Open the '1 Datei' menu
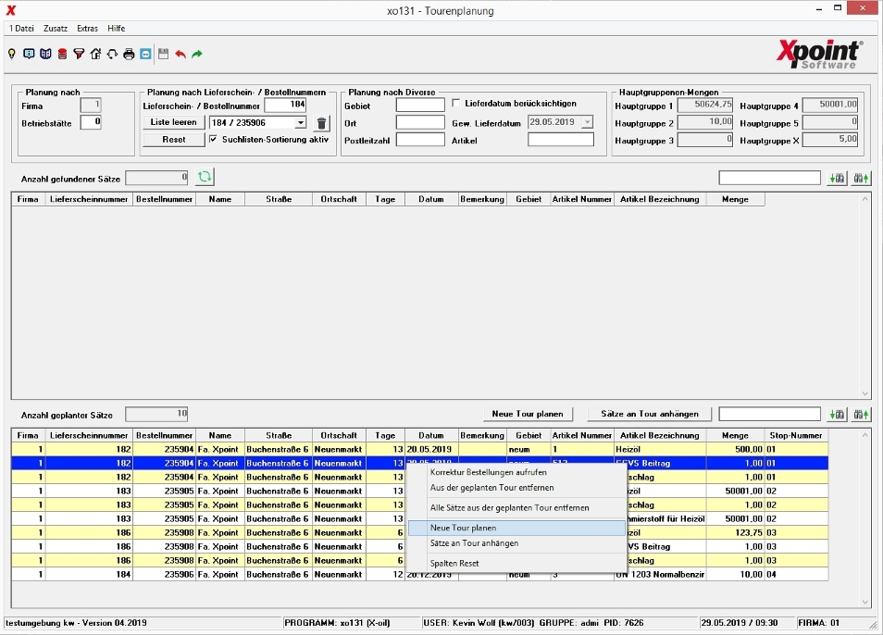Screen dimensions: 883x635 coord(21,28)
